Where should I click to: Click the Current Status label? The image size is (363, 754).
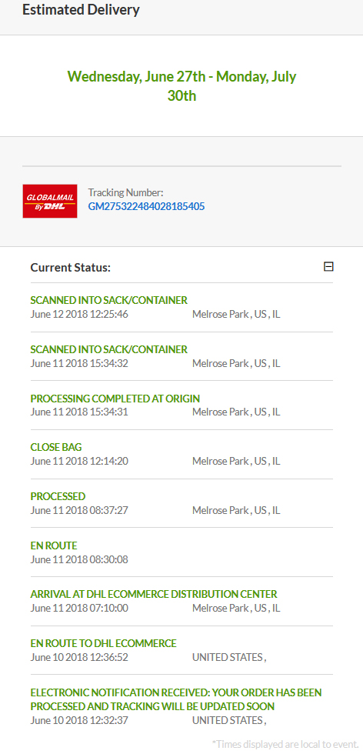click(70, 268)
